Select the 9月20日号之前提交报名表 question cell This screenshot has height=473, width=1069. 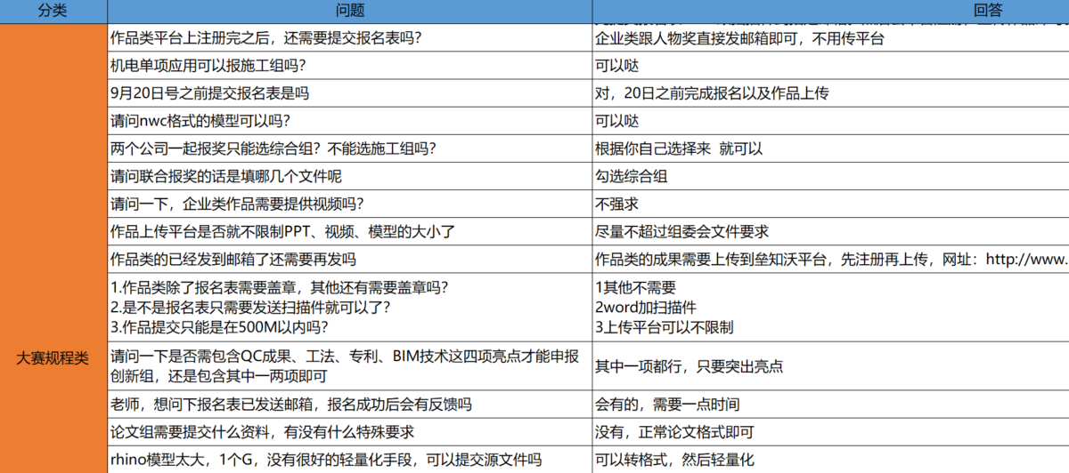[349, 93]
